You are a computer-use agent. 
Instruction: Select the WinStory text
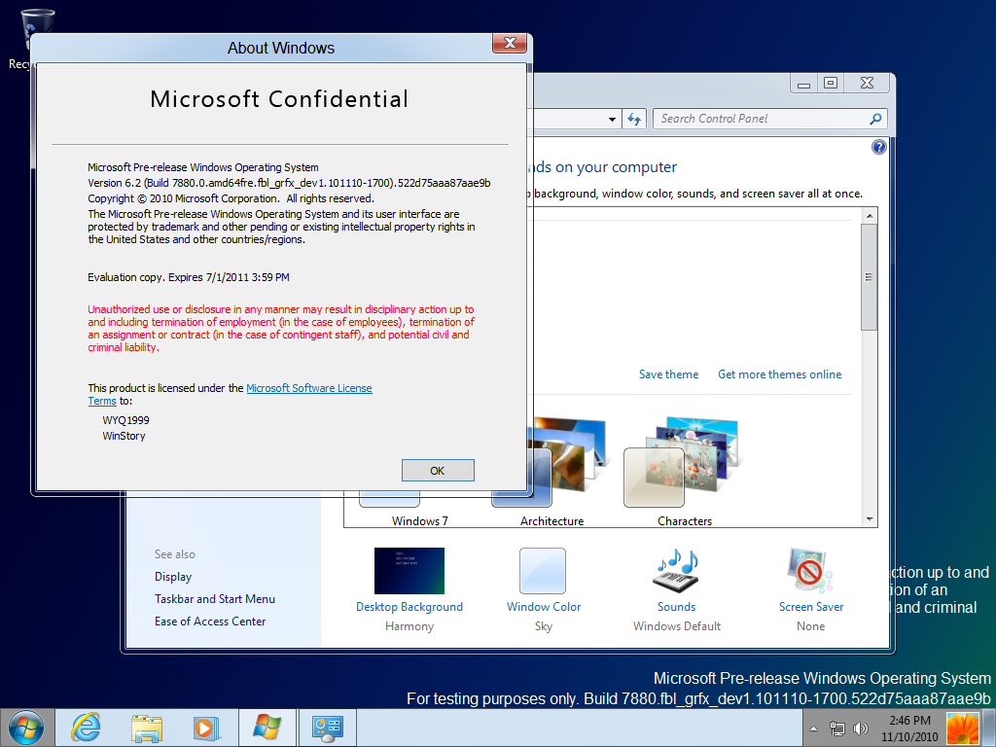[124, 436]
